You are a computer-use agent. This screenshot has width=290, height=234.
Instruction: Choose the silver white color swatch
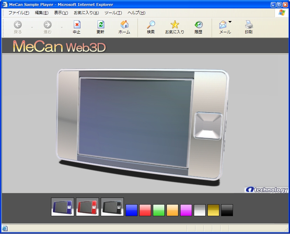pyautogui.click(x=200, y=210)
